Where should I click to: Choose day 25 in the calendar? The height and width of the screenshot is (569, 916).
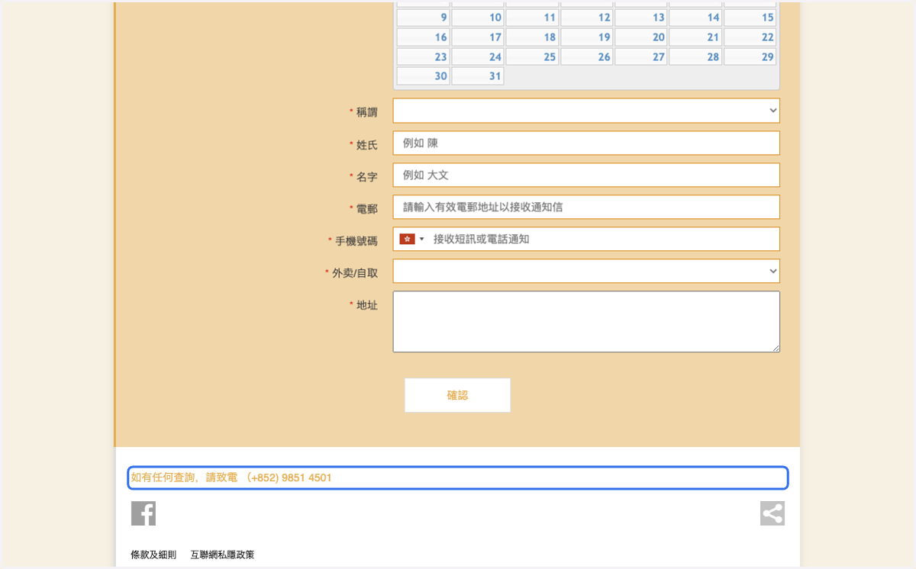point(532,57)
